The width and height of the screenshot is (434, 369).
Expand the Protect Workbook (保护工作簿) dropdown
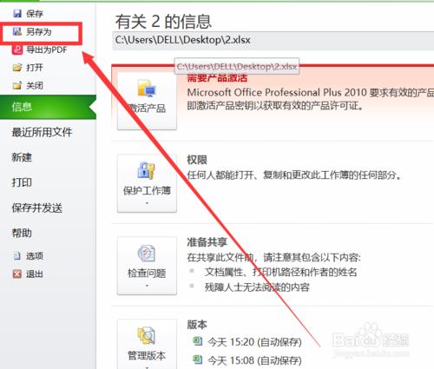tap(147, 183)
